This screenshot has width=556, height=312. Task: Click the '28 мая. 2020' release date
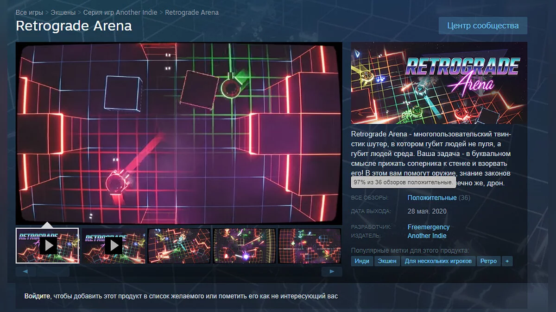pyautogui.click(x=427, y=211)
